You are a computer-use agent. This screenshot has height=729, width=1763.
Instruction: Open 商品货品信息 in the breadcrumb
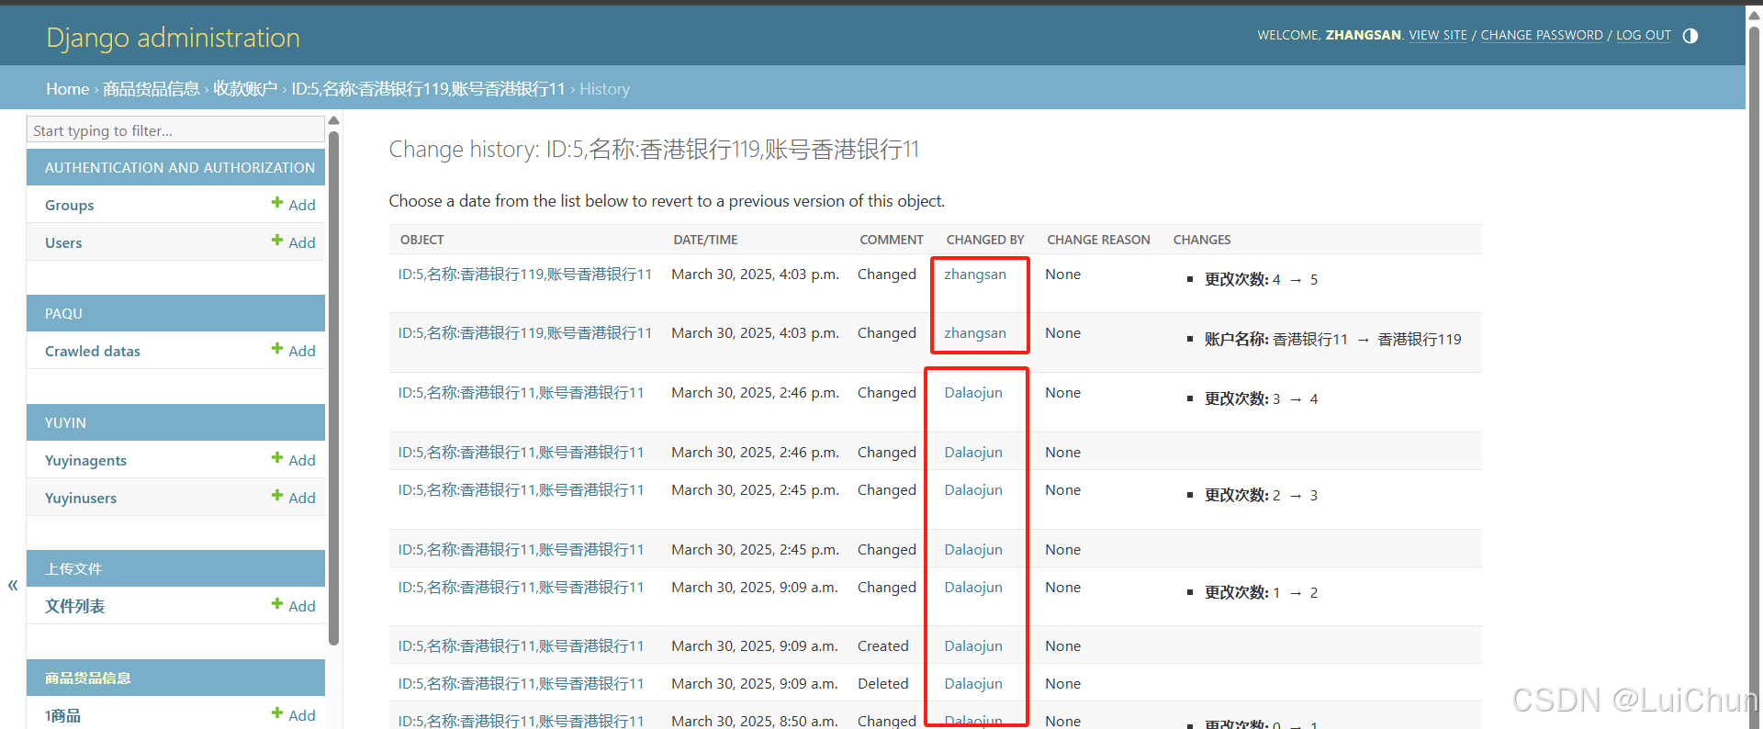(152, 89)
